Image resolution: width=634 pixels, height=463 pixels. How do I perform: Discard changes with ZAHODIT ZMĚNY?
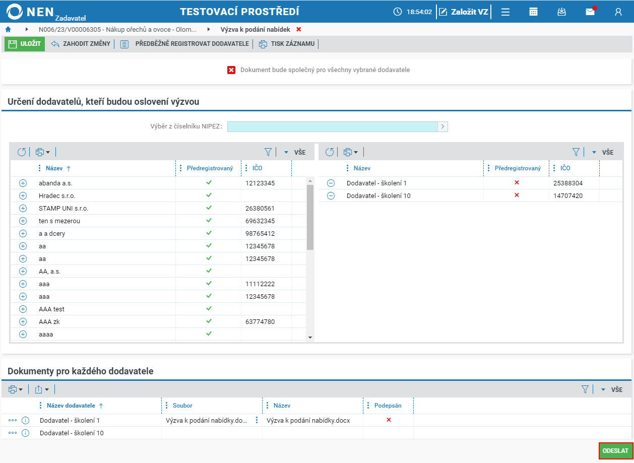(81, 44)
